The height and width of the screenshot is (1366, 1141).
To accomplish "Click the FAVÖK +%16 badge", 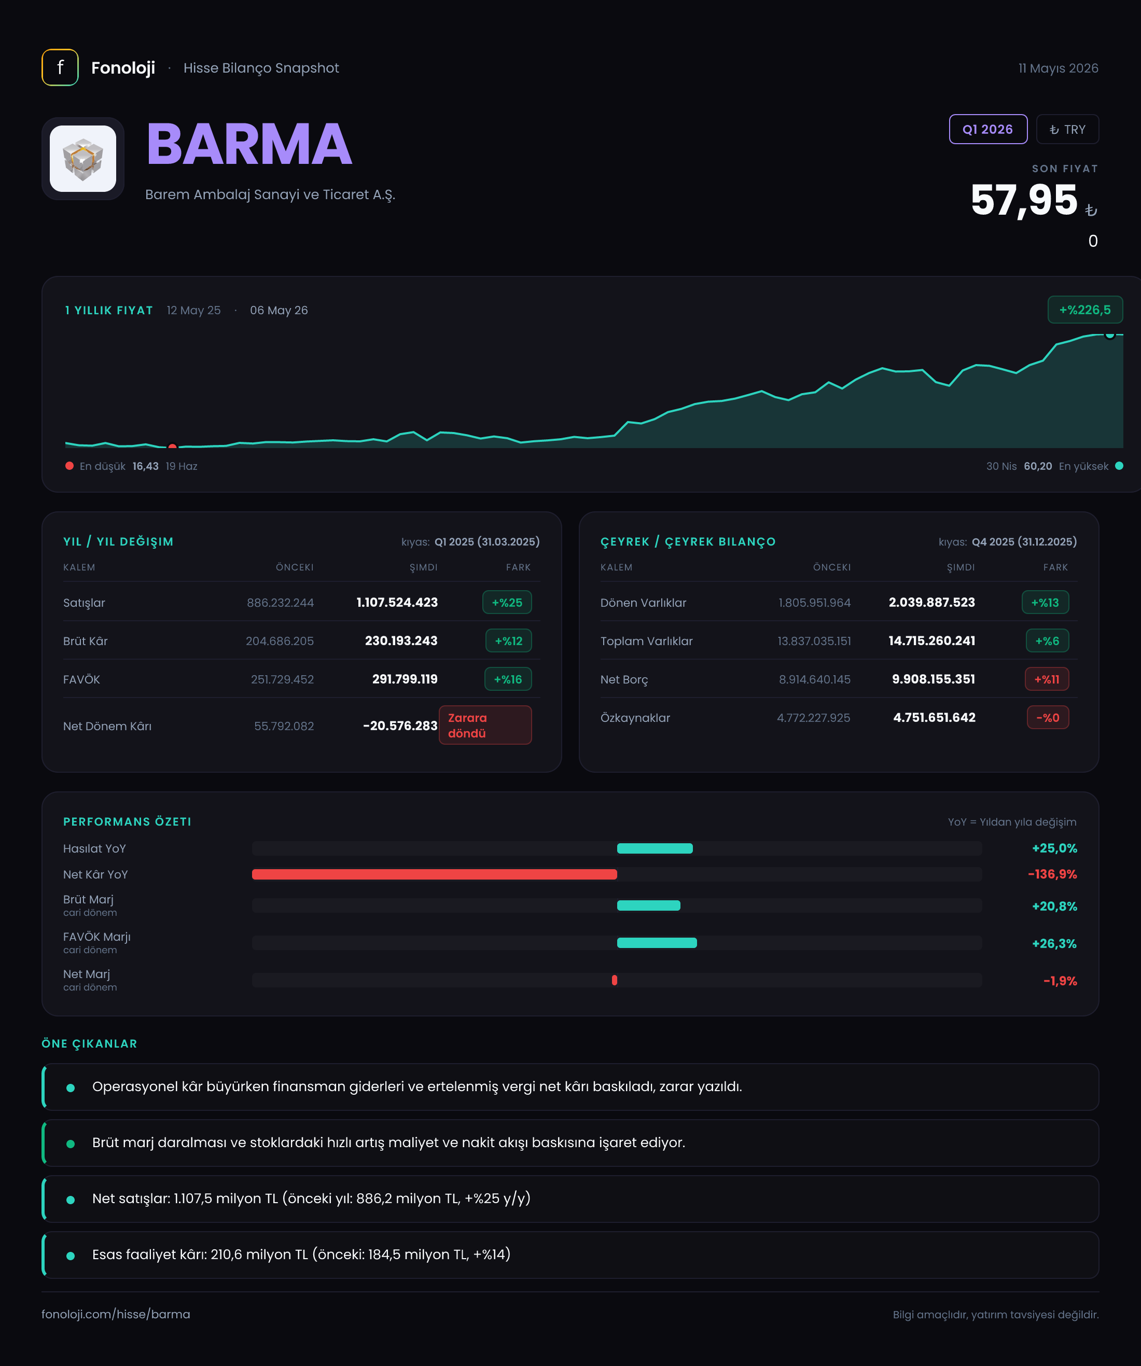I will (x=507, y=679).
